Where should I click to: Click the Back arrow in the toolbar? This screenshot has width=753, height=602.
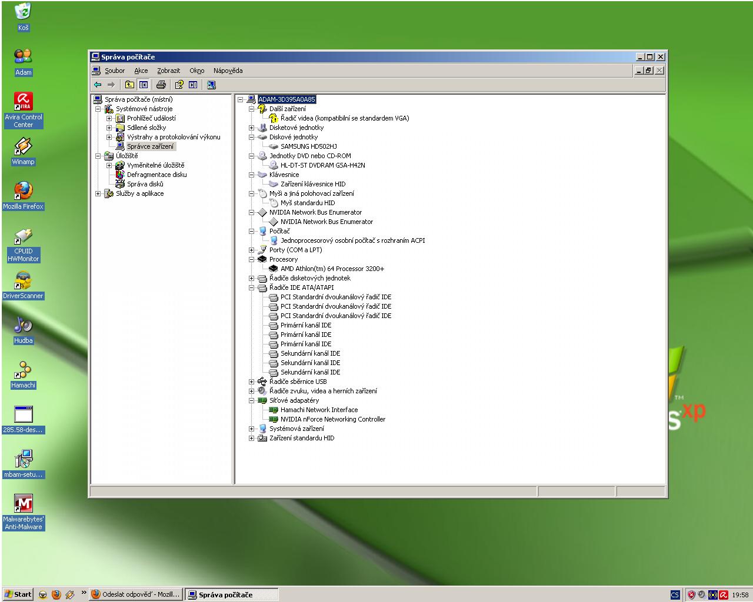click(98, 85)
